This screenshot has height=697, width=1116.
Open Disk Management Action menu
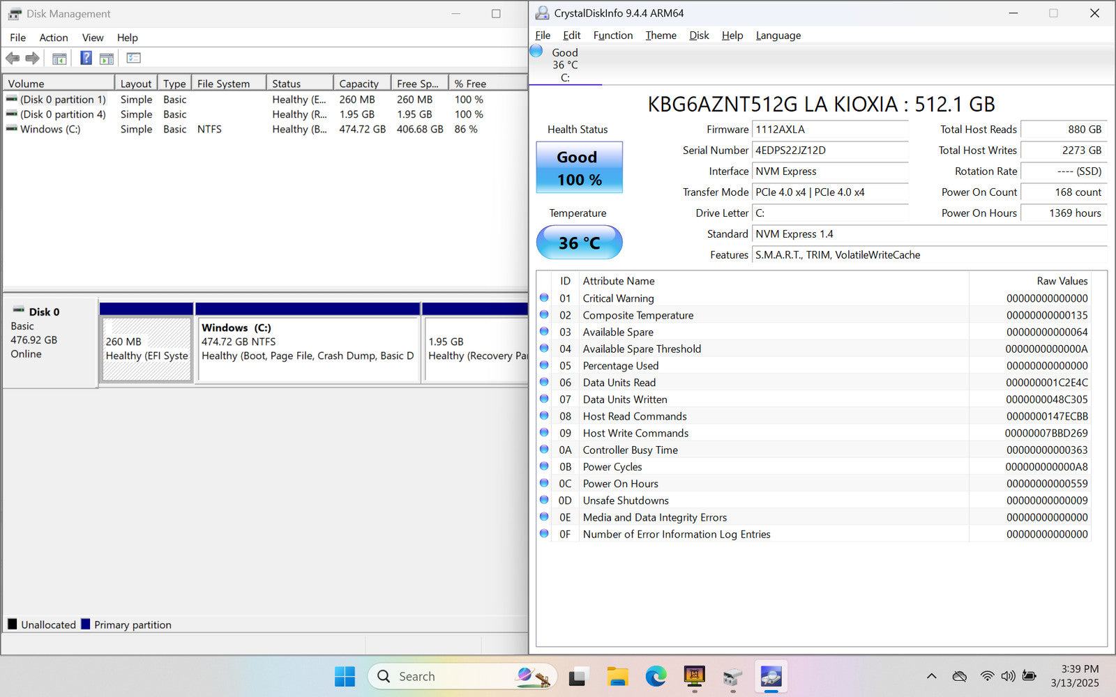click(x=54, y=38)
